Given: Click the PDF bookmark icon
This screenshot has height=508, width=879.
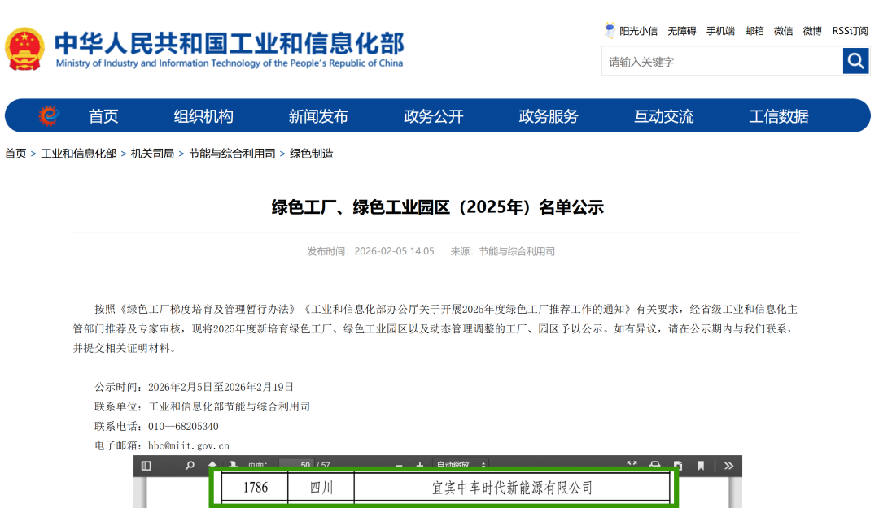Looking at the screenshot, I should click(701, 466).
